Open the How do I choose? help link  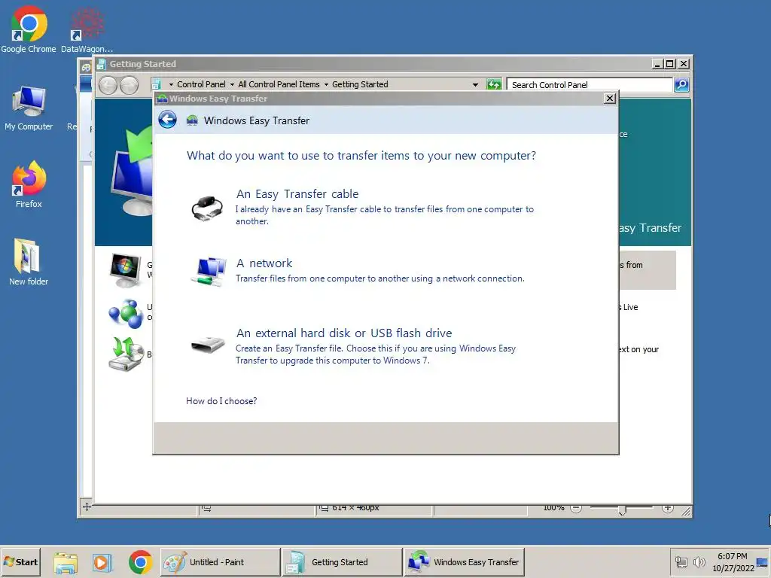[x=221, y=401]
